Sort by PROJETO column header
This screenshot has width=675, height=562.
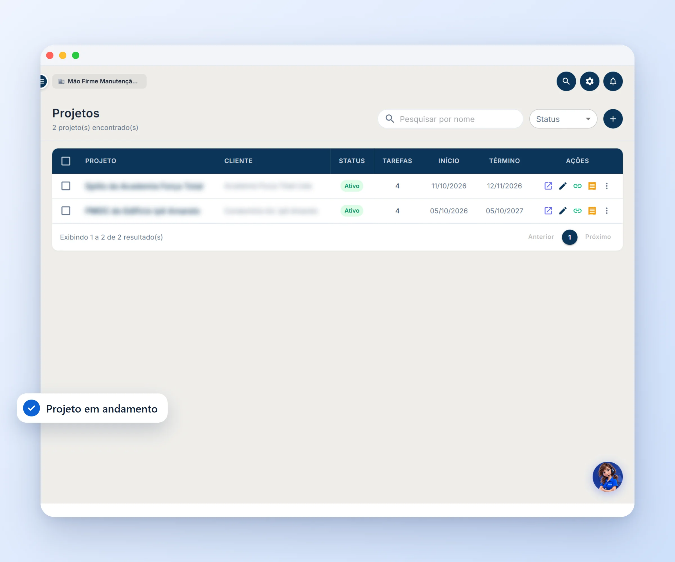(x=101, y=161)
